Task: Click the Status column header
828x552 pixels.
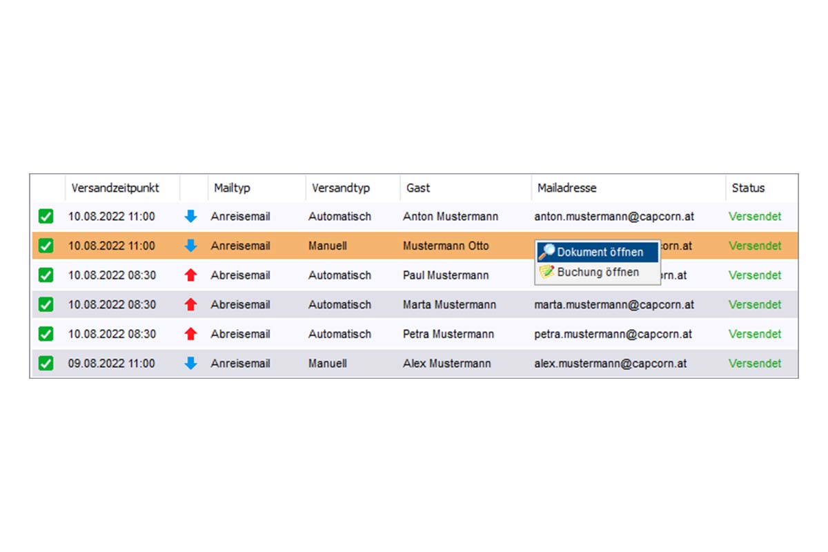Action: pos(748,188)
